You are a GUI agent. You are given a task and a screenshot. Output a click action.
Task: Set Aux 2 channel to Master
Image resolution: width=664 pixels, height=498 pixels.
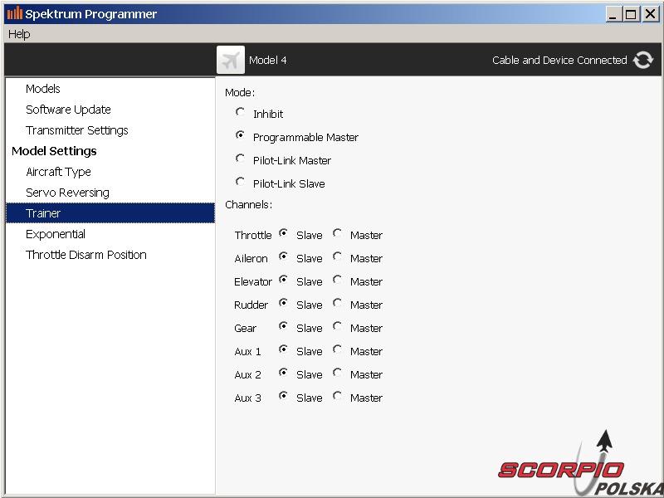(337, 373)
